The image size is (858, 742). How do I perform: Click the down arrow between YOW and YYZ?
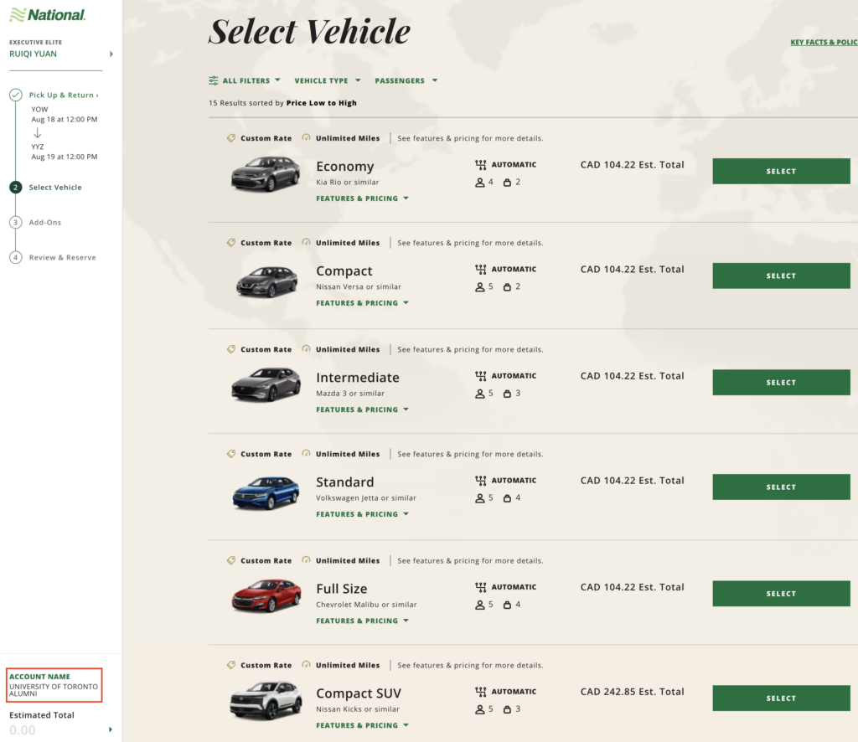click(x=37, y=133)
